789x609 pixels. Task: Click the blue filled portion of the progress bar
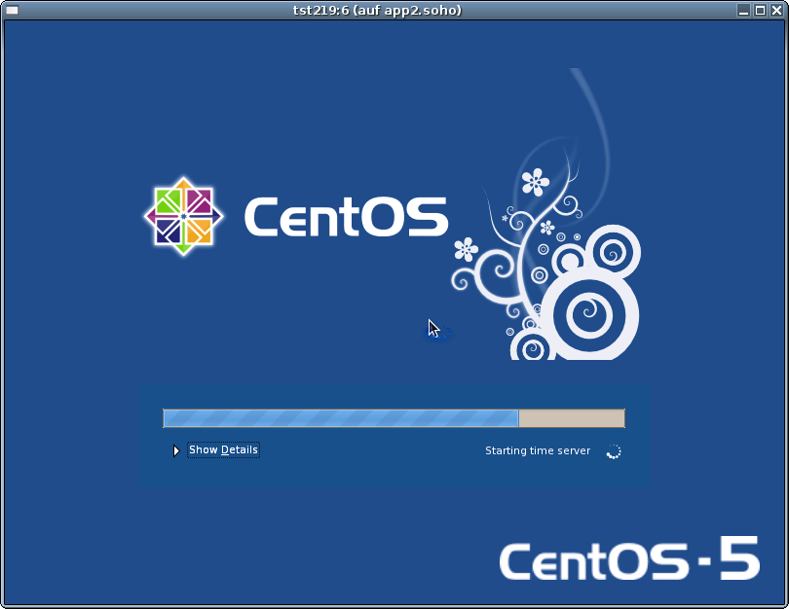[341, 418]
